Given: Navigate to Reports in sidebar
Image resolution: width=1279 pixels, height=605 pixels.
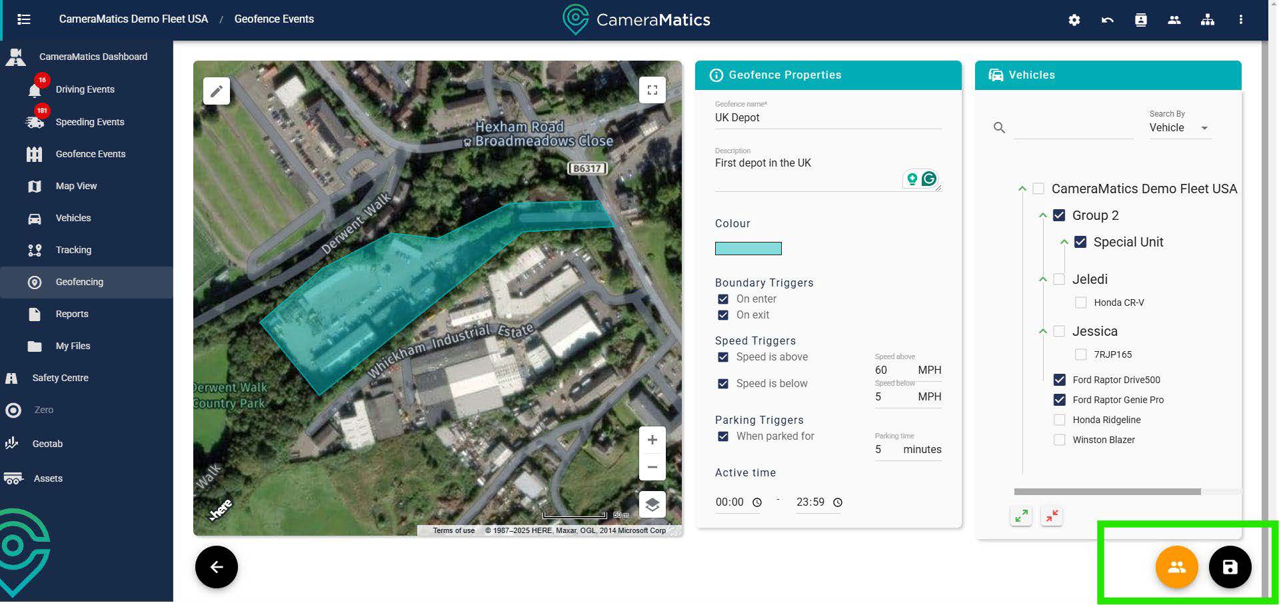Looking at the screenshot, I should 71,314.
